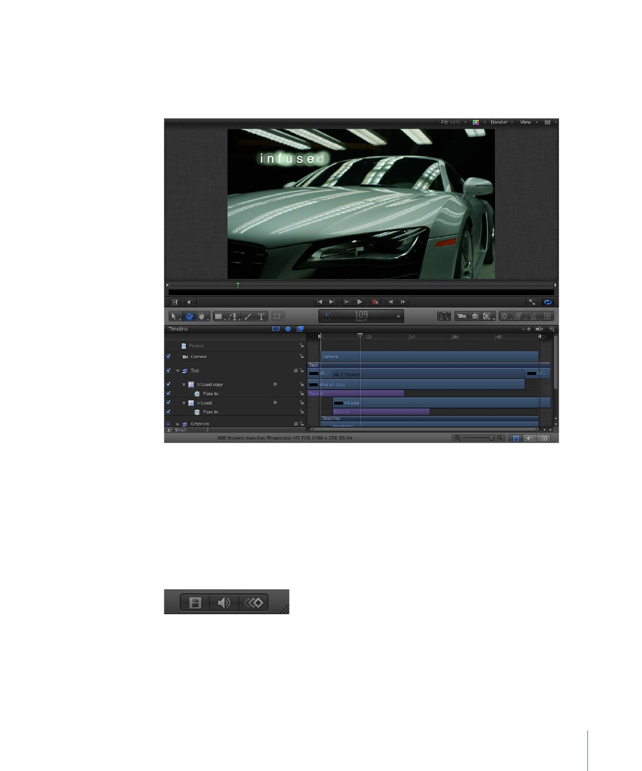642x771 pixels.
Task: Open the generator pop-up button
Action: (x=488, y=316)
